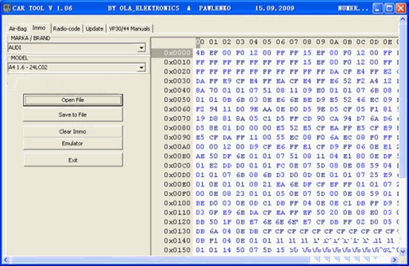
Task: Click the vertical scrollbar down arrow
Action: point(403,251)
